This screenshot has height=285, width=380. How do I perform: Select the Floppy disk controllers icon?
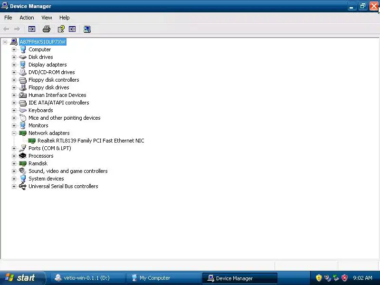(x=23, y=80)
